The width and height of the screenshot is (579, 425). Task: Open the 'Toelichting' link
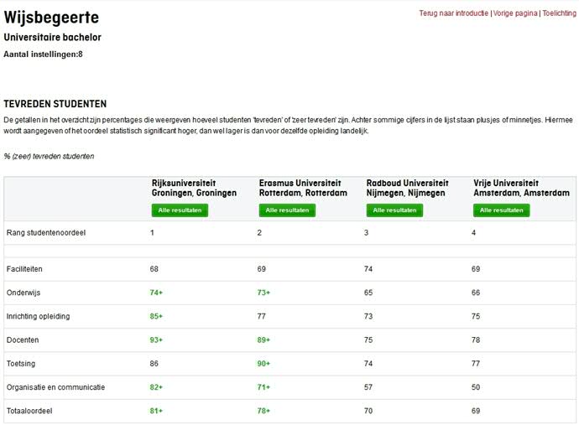coord(559,13)
